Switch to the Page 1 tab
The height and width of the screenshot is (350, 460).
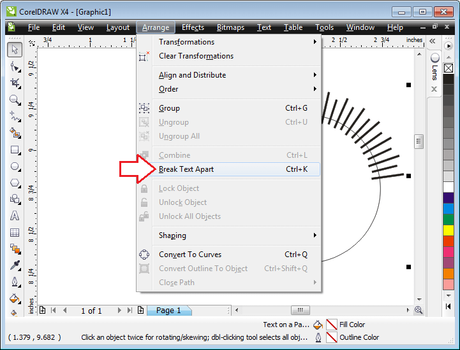[169, 311]
